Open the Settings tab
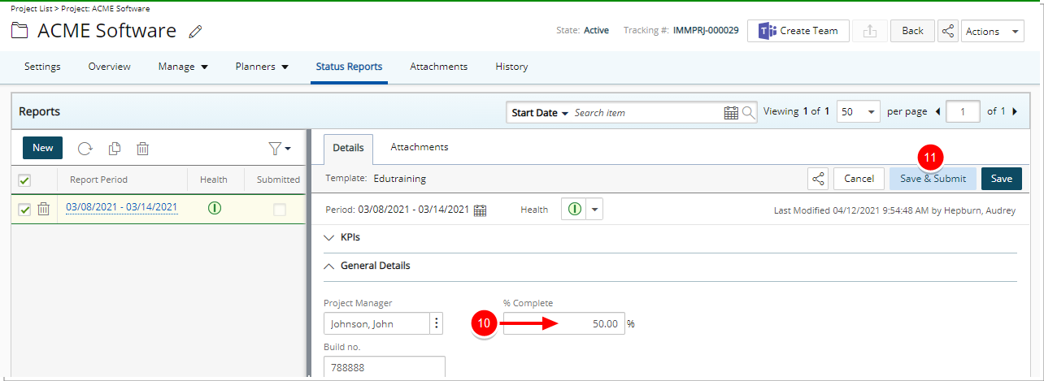1044x381 pixels. click(x=42, y=67)
